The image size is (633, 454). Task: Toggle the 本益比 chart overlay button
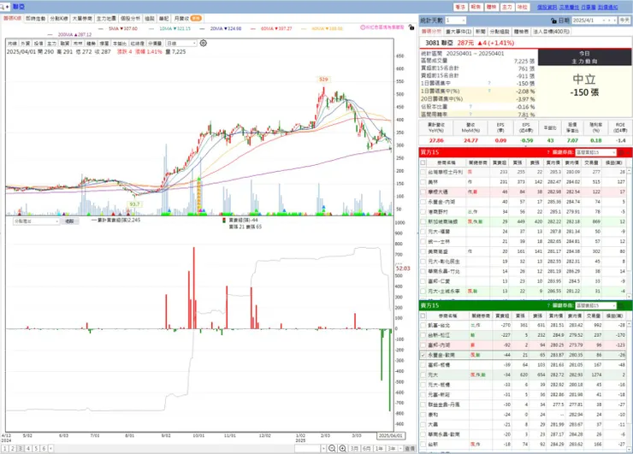pyautogui.click(x=119, y=44)
